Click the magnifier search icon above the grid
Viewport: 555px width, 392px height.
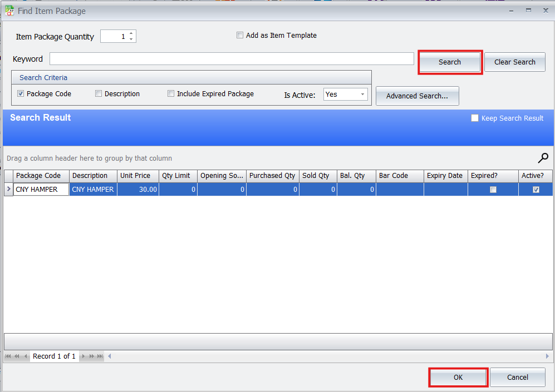coord(543,158)
